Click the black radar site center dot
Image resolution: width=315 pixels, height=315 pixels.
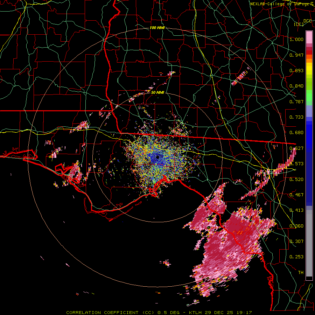click(157, 157)
